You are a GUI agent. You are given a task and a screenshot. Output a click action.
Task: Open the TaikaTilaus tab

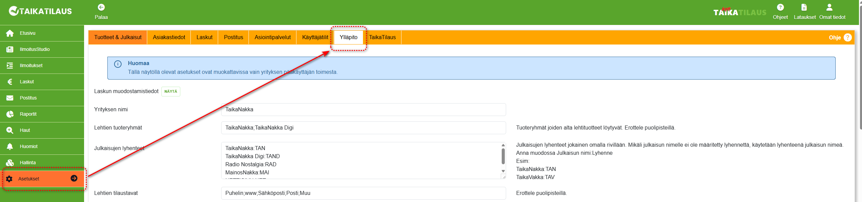(x=382, y=37)
